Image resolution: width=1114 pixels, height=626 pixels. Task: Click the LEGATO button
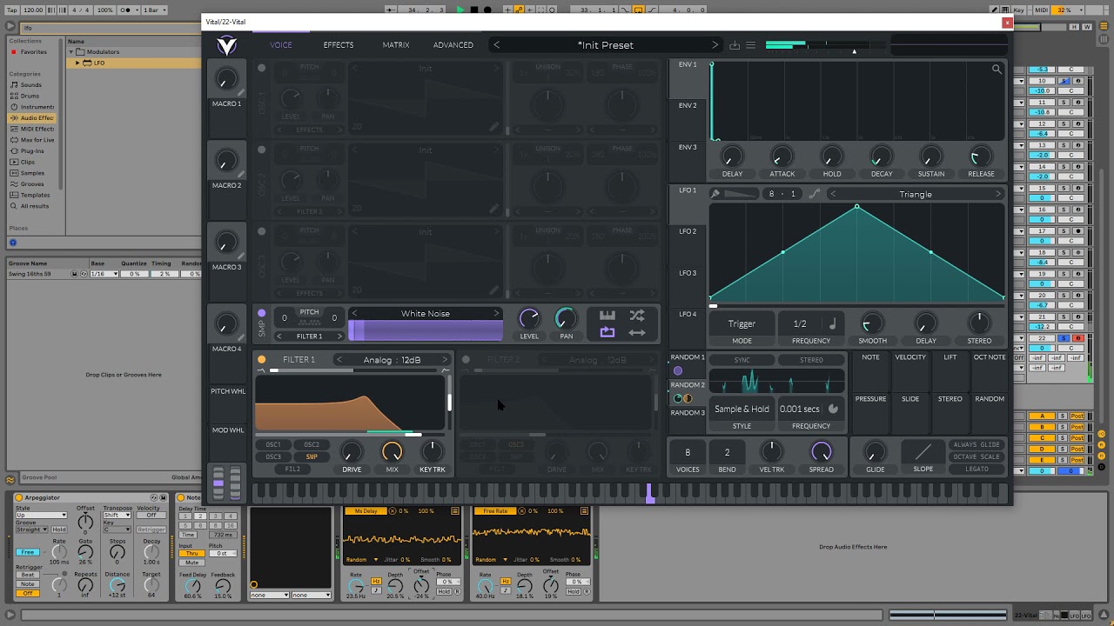(976, 469)
